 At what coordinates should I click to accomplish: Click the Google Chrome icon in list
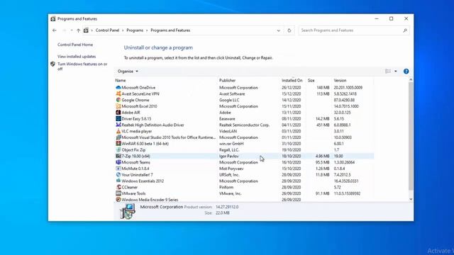click(x=118, y=100)
